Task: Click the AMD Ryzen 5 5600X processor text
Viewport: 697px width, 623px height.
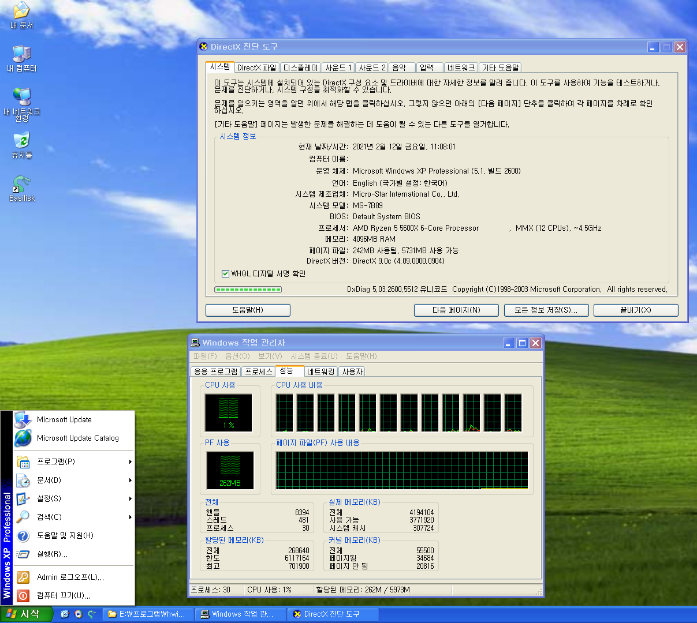Action: click(416, 228)
